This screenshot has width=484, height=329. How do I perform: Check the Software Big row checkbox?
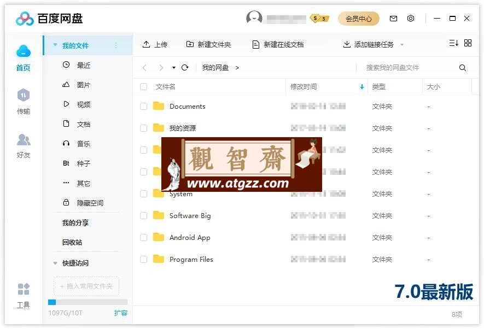143,215
